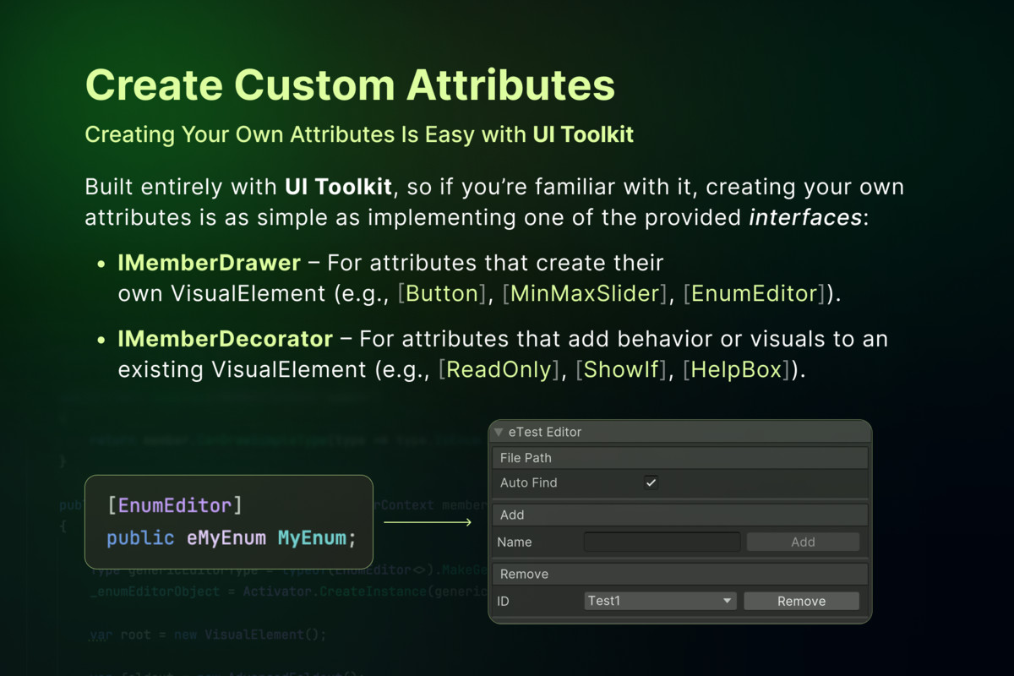Image resolution: width=1014 pixels, height=676 pixels.
Task: Click the Remove button next to ID
Action: (801, 601)
